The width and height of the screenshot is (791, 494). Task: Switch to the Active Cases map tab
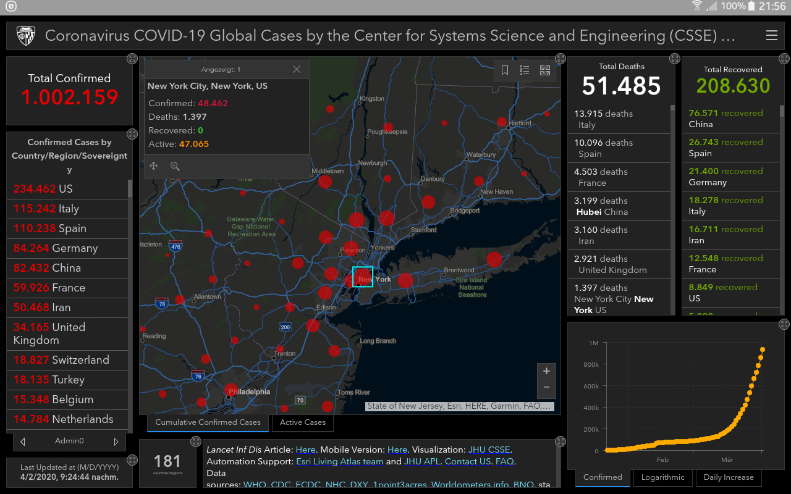coord(303,422)
